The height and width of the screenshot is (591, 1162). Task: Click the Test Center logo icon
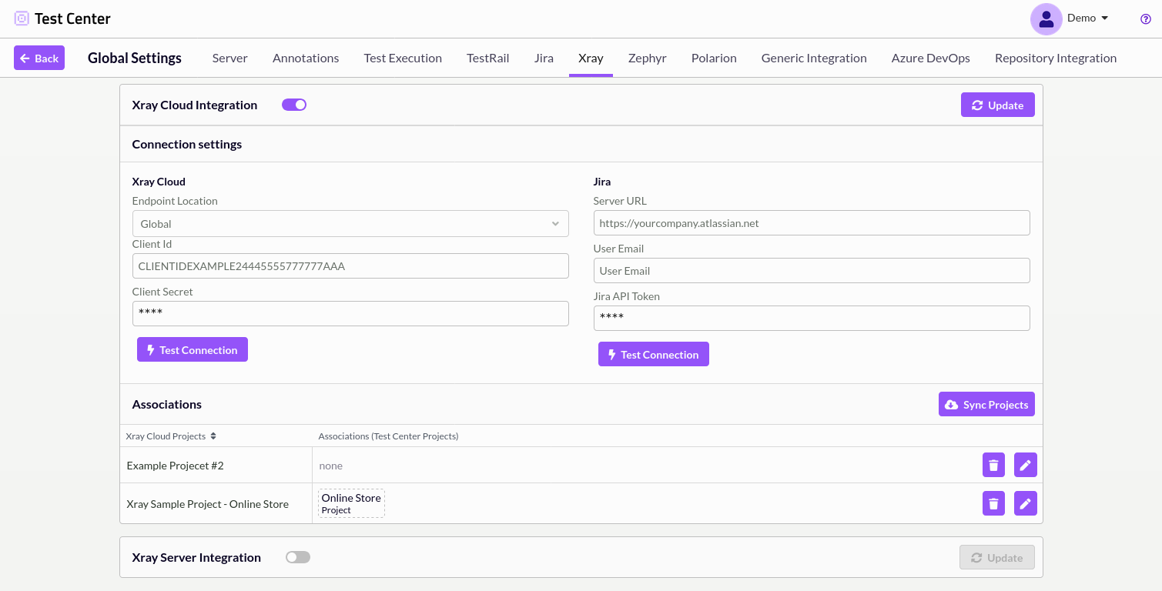[x=22, y=18]
